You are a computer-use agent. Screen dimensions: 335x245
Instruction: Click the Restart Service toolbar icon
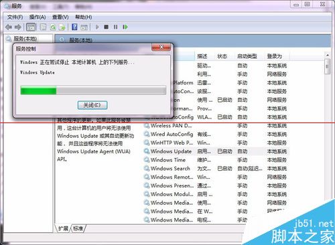(x=125, y=27)
